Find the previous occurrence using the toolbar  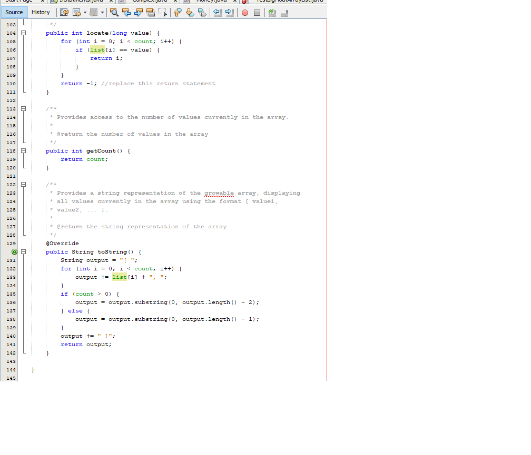[x=127, y=13]
